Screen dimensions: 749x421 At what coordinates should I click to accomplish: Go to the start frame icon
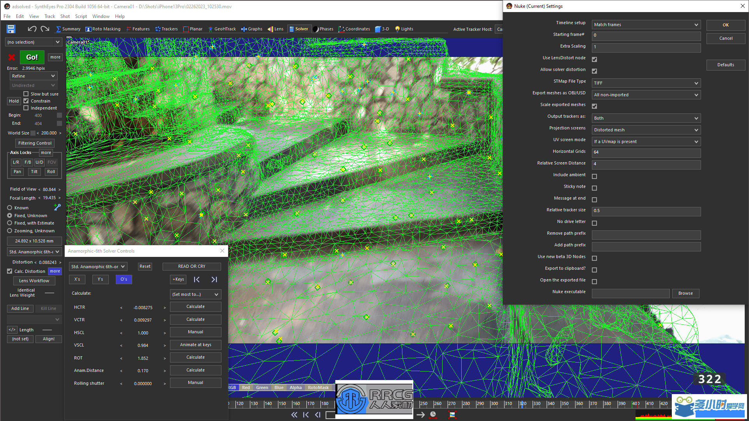306,415
